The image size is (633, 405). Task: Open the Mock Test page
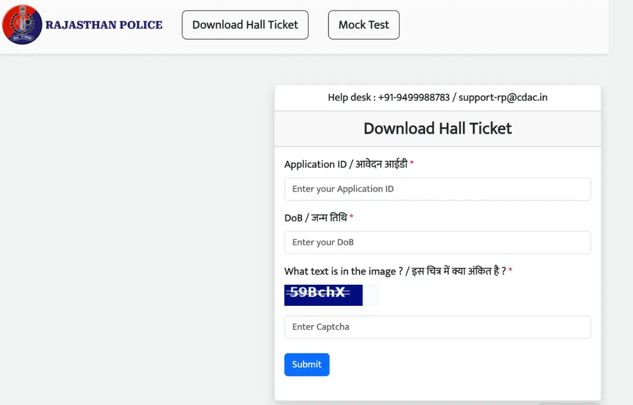(363, 25)
